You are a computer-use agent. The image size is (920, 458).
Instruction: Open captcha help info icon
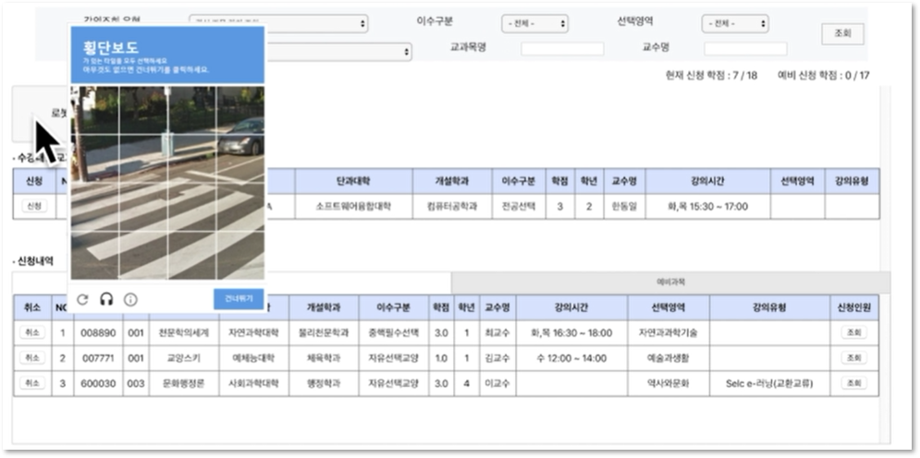[x=130, y=299]
